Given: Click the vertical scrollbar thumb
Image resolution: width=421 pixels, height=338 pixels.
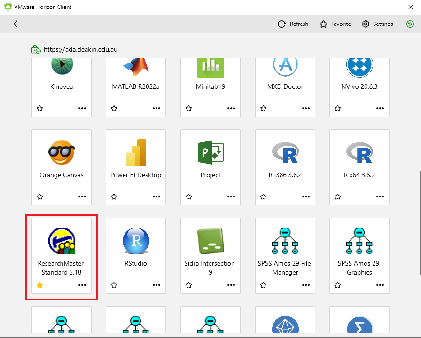Looking at the screenshot, I should tap(420, 222).
